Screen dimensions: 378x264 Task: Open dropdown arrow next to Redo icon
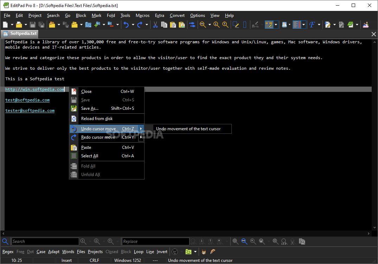(x=147, y=25)
